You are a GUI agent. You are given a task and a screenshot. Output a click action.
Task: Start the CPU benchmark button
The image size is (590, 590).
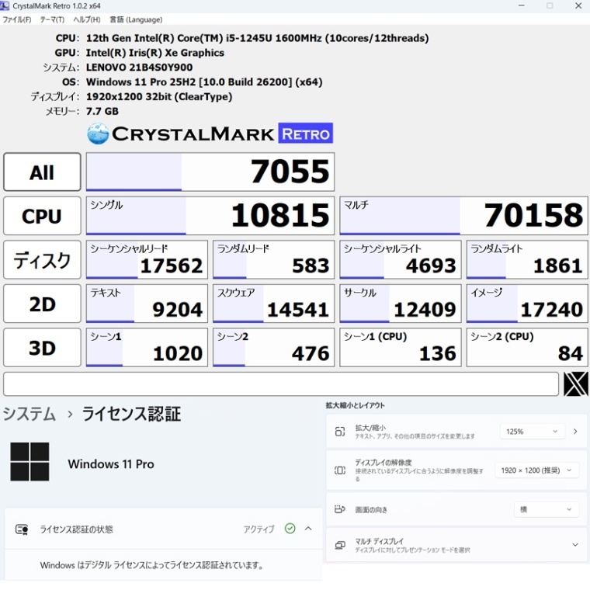coord(42,216)
